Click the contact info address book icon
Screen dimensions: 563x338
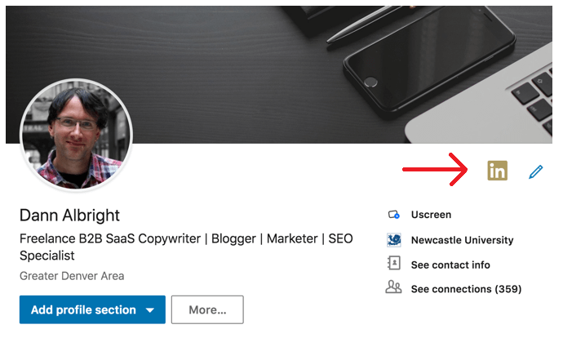point(394,263)
